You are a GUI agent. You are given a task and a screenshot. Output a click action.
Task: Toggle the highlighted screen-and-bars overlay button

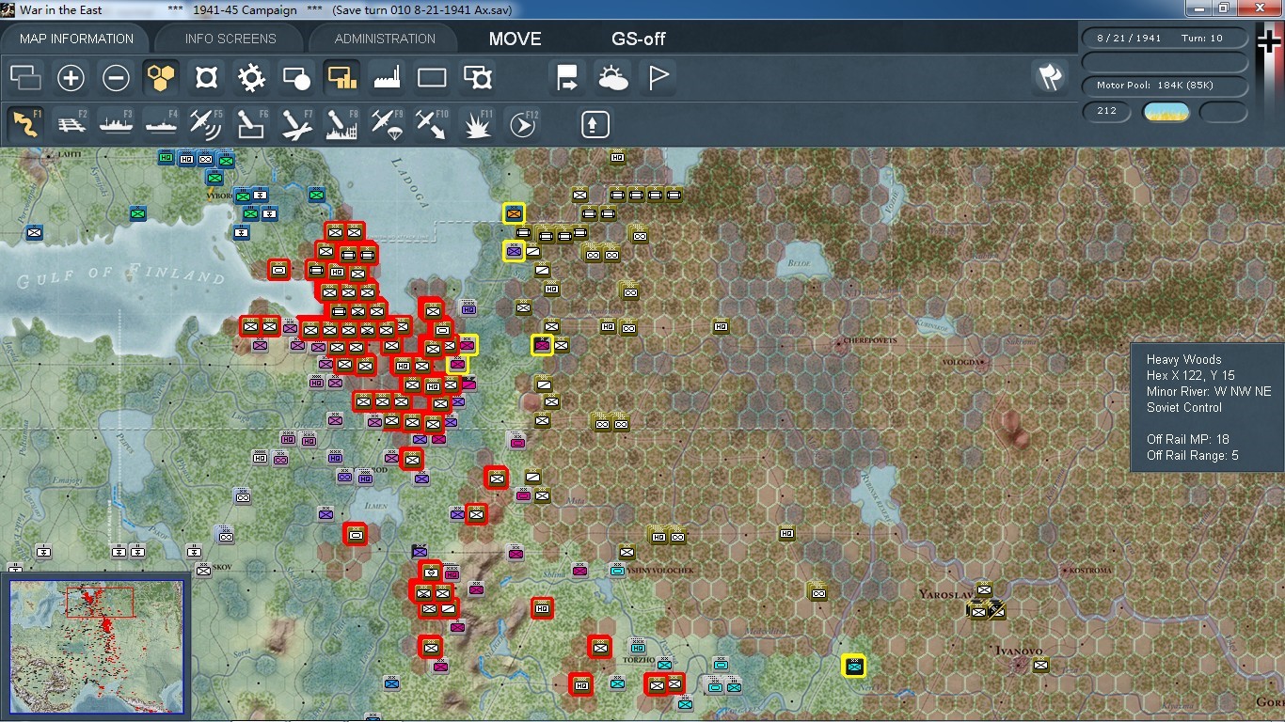[341, 78]
